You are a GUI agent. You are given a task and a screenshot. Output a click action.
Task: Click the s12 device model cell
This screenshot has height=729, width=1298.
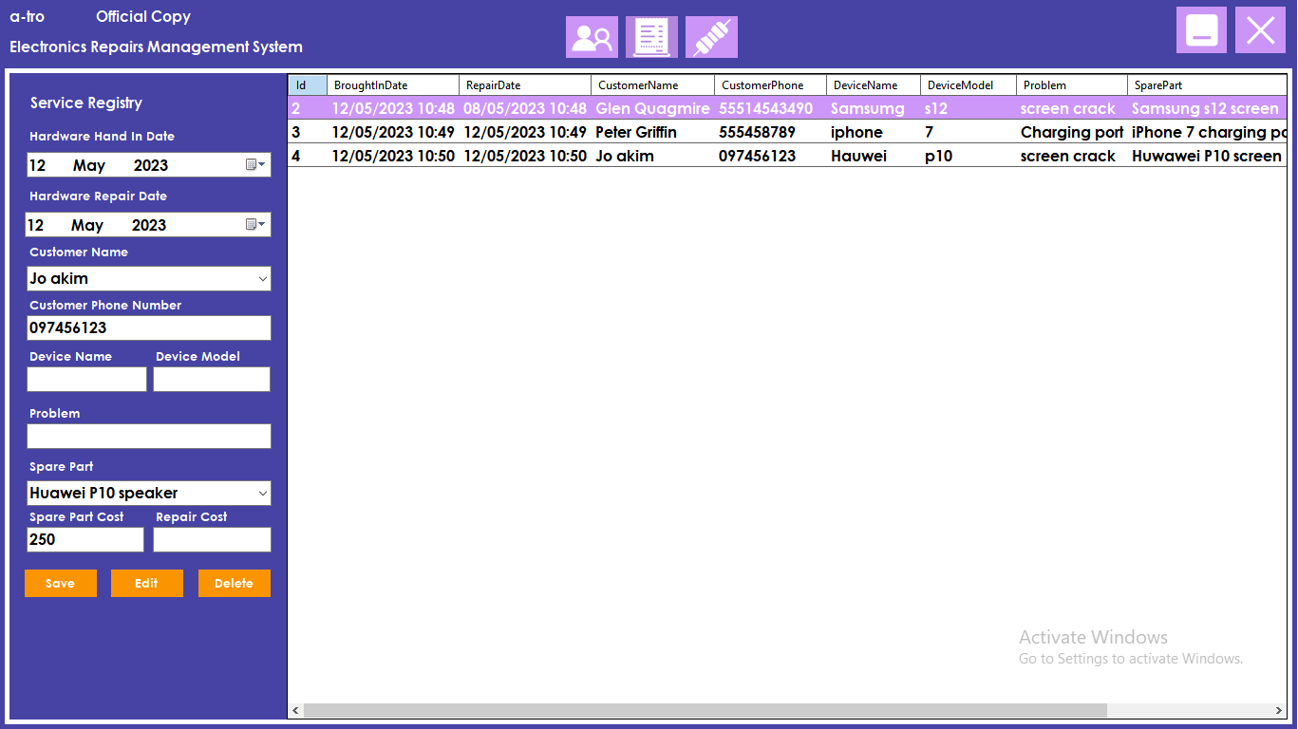969,109
